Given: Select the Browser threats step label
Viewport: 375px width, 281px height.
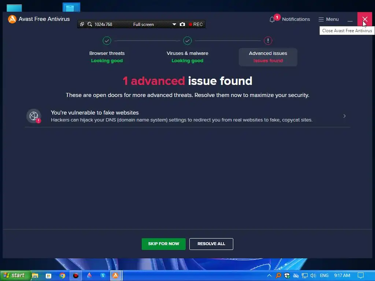Looking at the screenshot, I should click(x=107, y=53).
